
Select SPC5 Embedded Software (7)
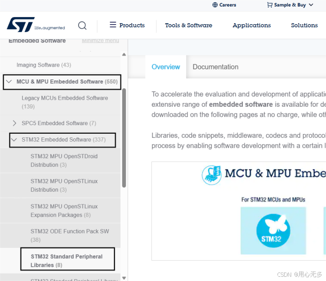pos(59,123)
